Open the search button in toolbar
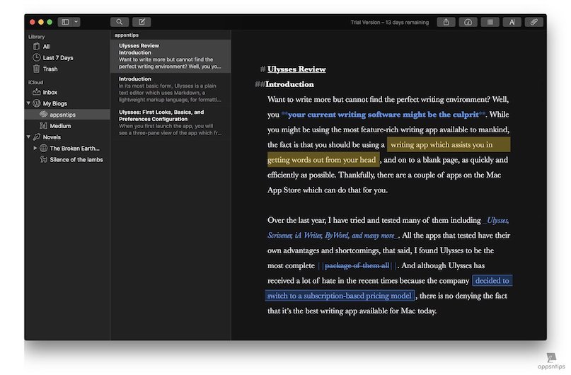This screenshot has height=375, width=571. (120, 22)
